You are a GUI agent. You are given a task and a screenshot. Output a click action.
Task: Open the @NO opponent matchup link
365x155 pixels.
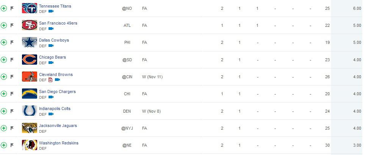(x=127, y=8)
